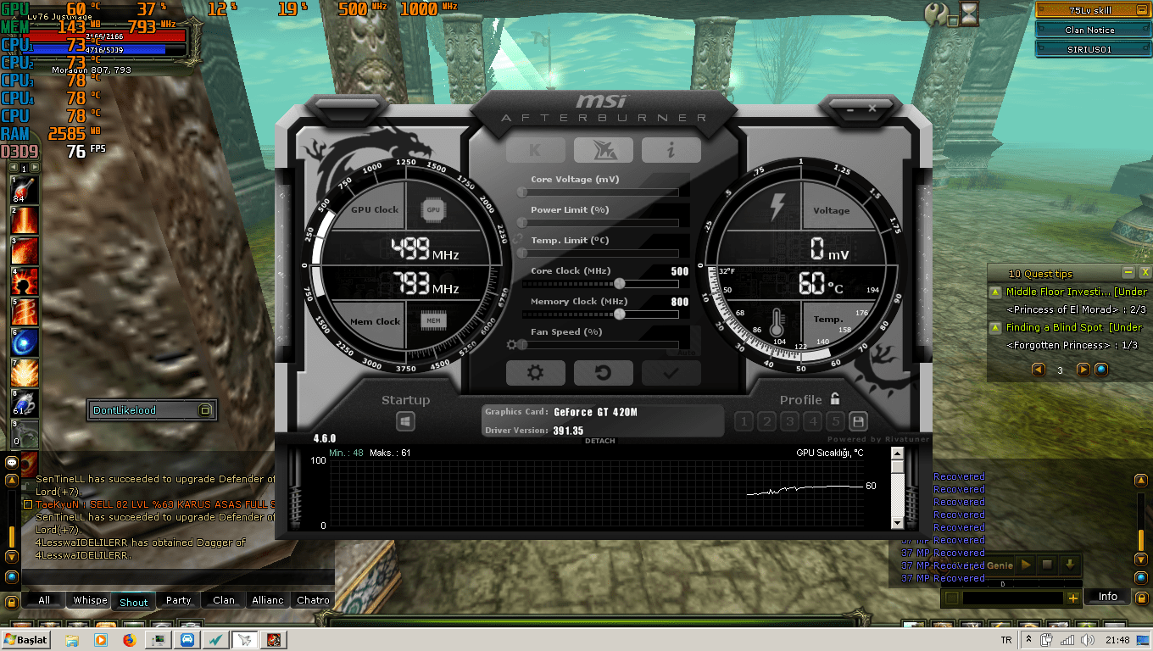Click the Afterburner OC Scanner jet icon

pos(603,150)
